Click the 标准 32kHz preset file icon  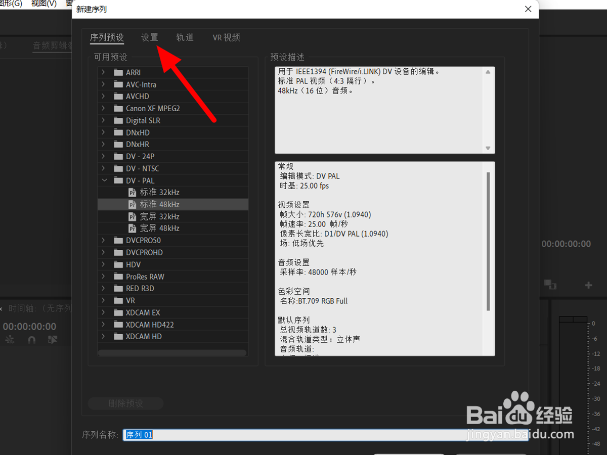tap(132, 192)
